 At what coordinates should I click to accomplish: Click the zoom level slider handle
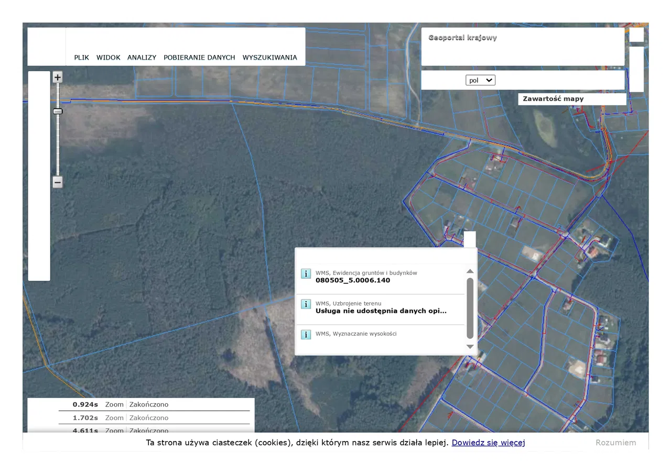click(58, 111)
